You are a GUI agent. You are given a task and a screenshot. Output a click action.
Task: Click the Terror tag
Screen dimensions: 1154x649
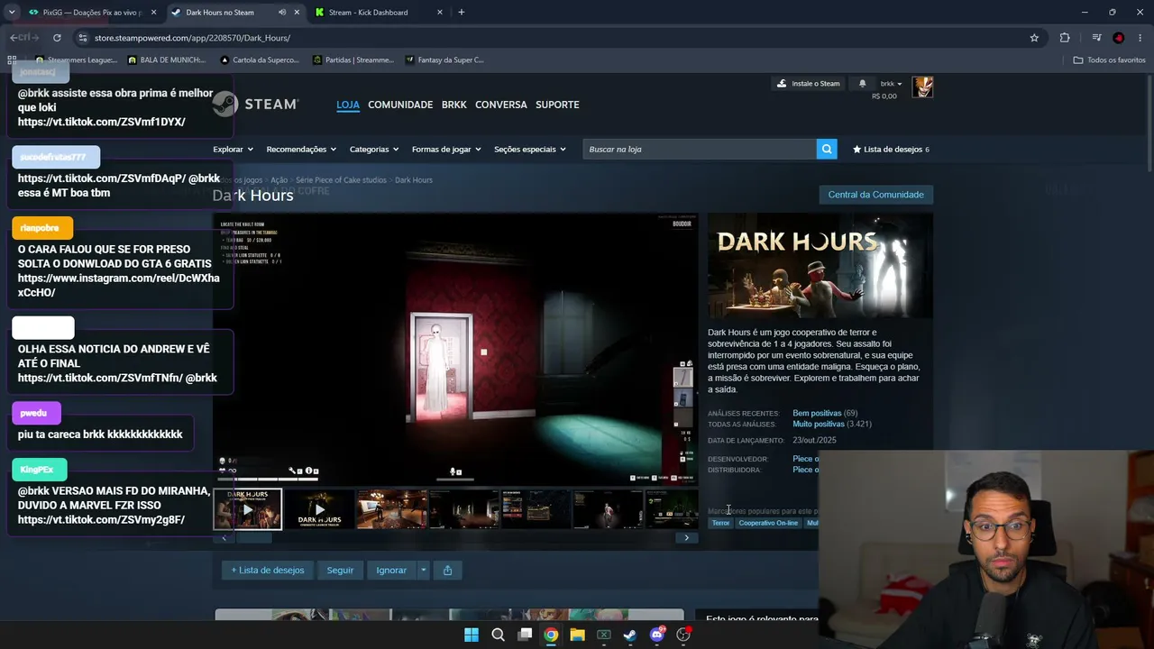pos(720,523)
